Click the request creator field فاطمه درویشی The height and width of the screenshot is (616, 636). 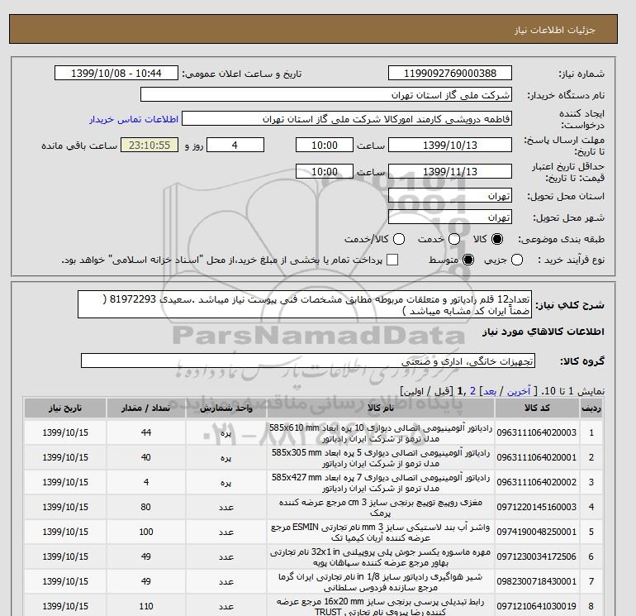pos(346,119)
